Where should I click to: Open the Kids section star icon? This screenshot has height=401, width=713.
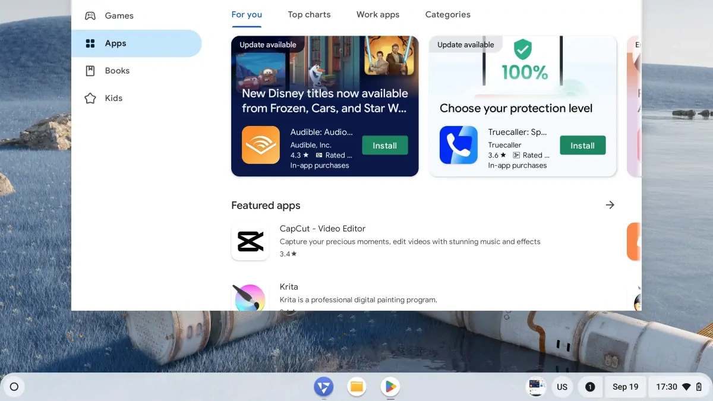[x=90, y=98]
